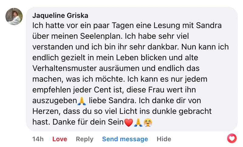Open the Jaqueline Griska name link

(x=60, y=16)
